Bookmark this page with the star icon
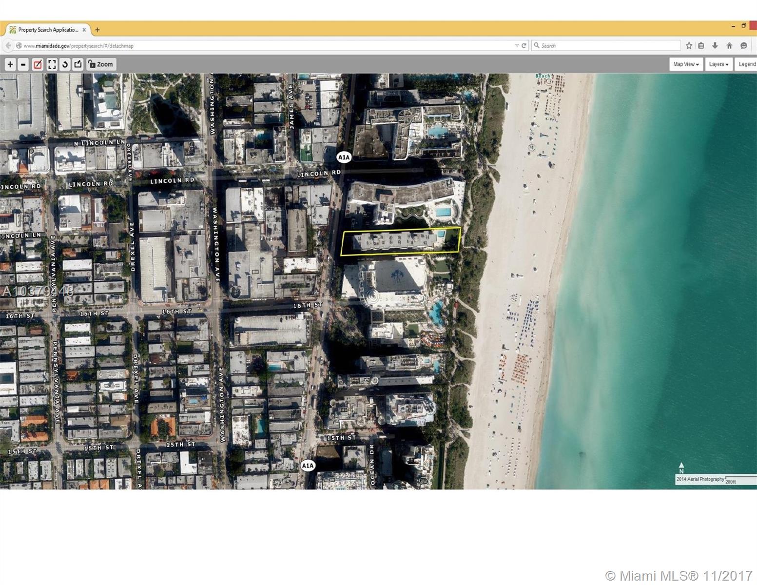757x585 pixels. [x=689, y=45]
